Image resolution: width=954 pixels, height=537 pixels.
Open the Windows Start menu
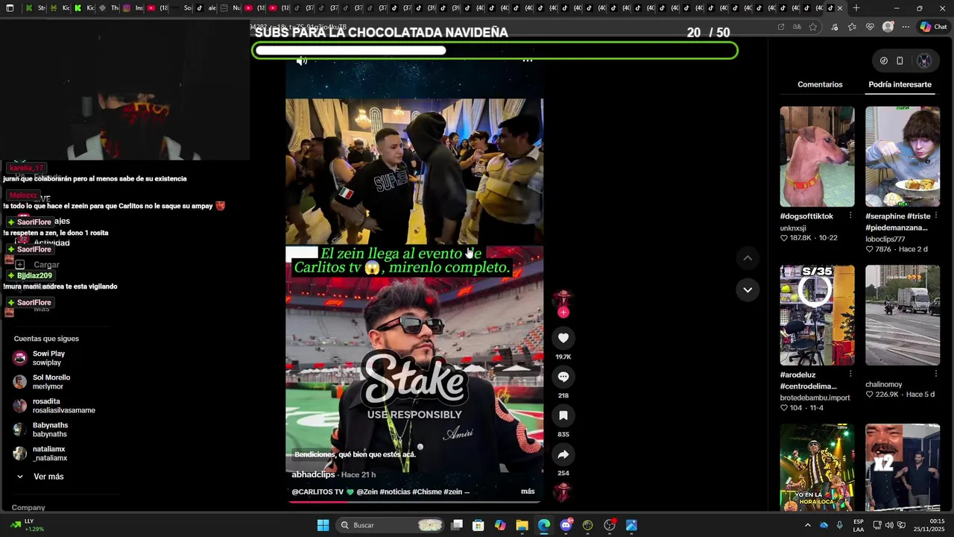tap(323, 525)
